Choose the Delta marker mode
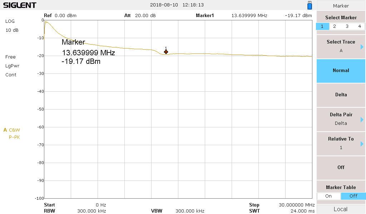Image resolution: width=366 pixels, height=214 pixels. [x=341, y=95]
